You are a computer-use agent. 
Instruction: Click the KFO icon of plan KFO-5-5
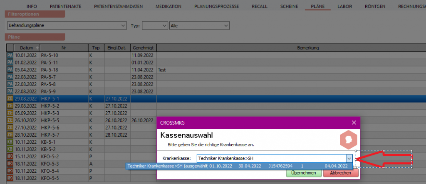[10, 178]
